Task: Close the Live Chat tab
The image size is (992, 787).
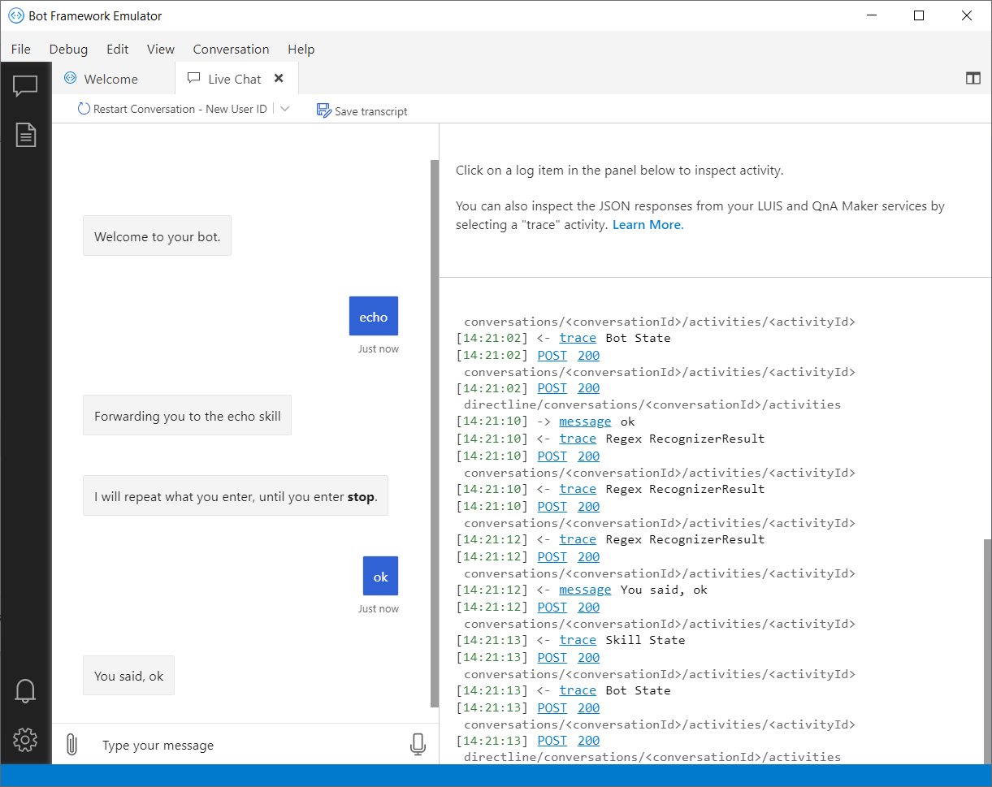Action: click(x=279, y=79)
